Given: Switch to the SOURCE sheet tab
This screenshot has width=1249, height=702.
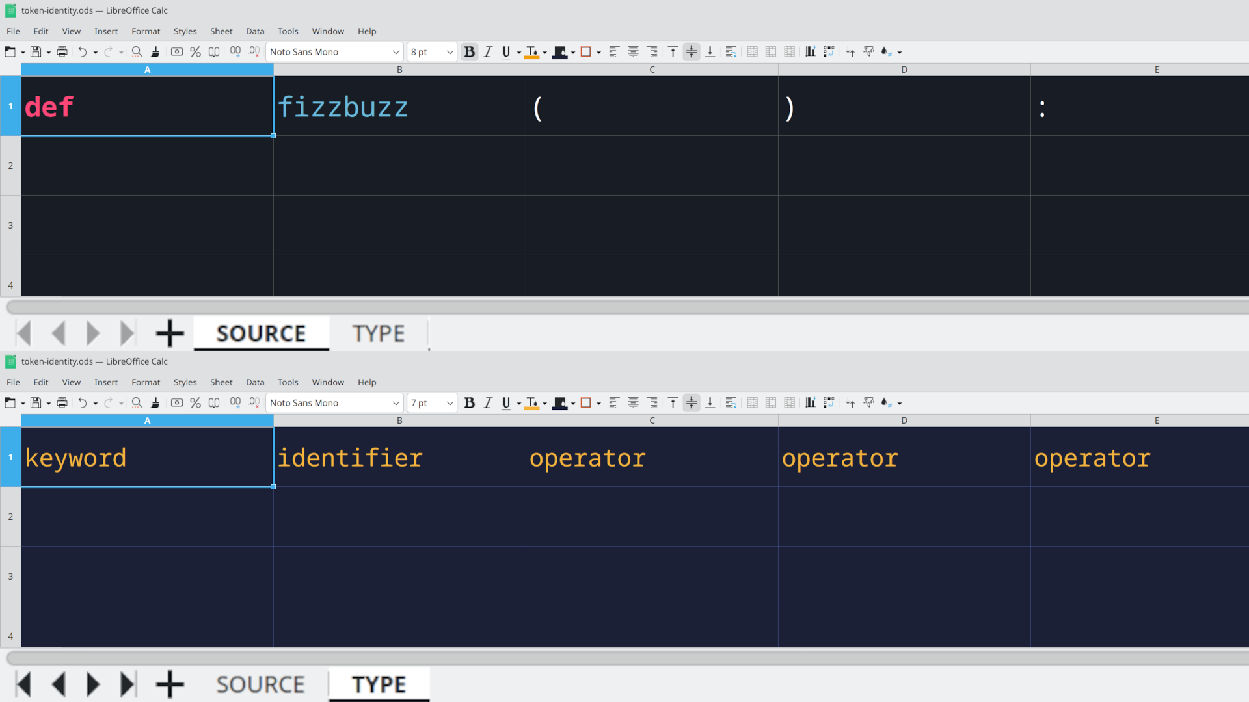Looking at the screenshot, I should tap(261, 684).
